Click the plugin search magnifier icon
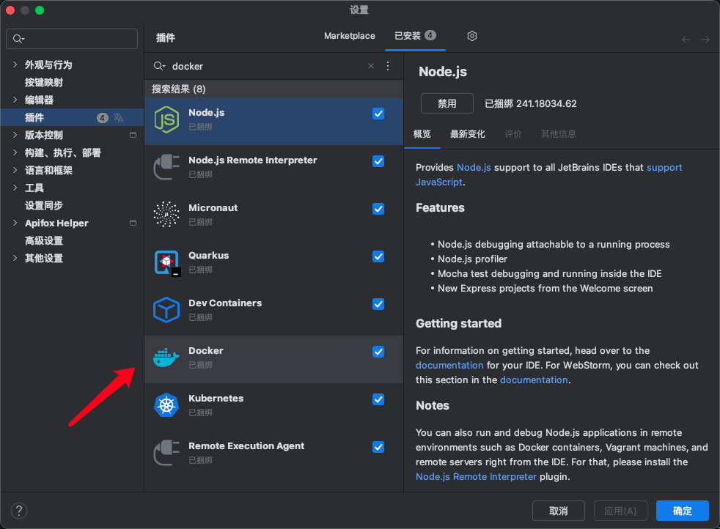This screenshot has width=720, height=529. (x=159, y=66)
